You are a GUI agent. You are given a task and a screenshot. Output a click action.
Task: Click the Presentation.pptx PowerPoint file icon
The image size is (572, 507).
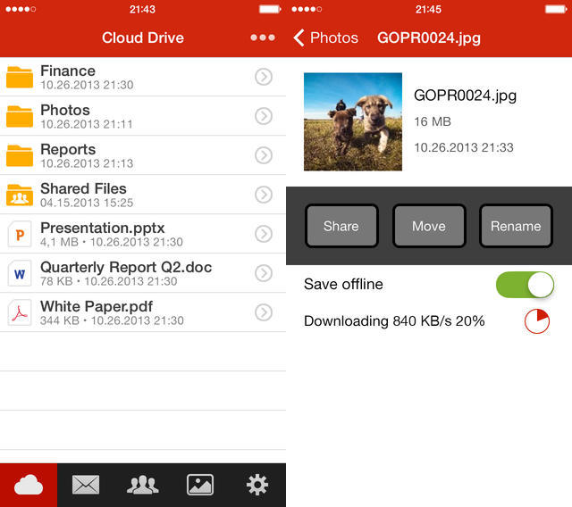(20, 234)
